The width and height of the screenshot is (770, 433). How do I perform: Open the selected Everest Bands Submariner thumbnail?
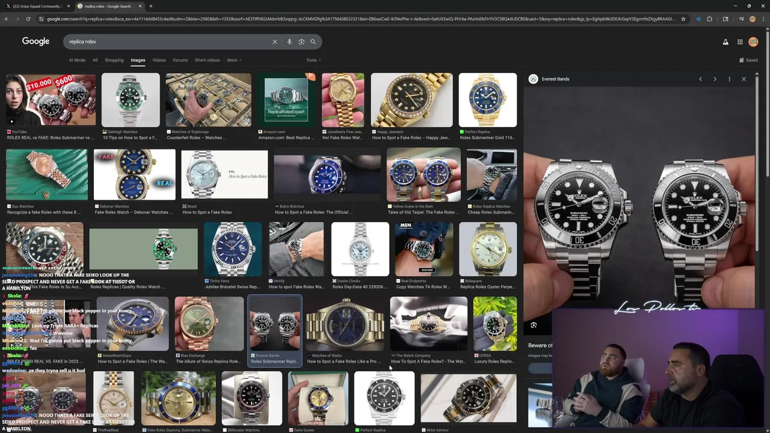[x=275, y=324]
